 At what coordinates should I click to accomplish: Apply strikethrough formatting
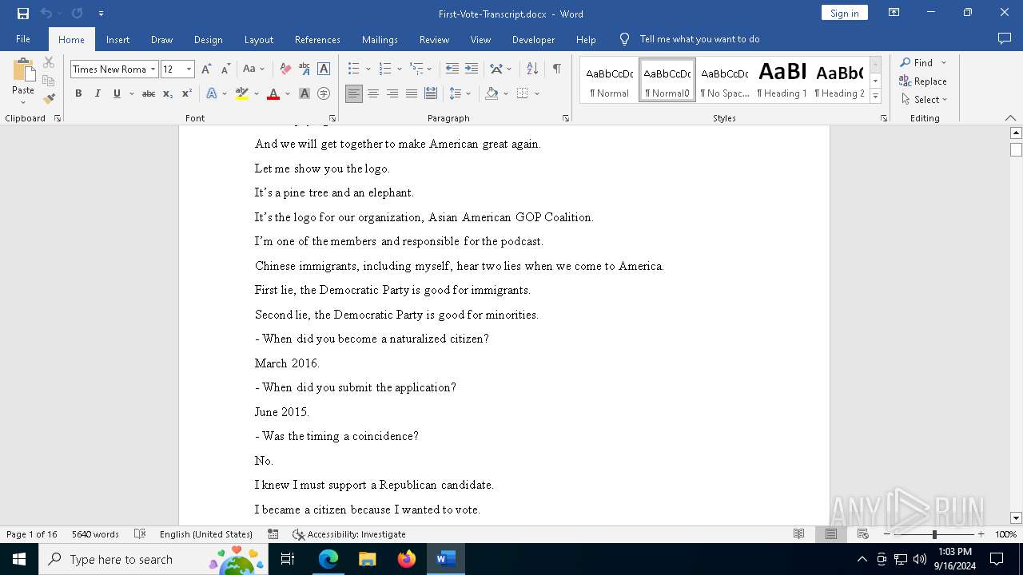click(149, 93)
